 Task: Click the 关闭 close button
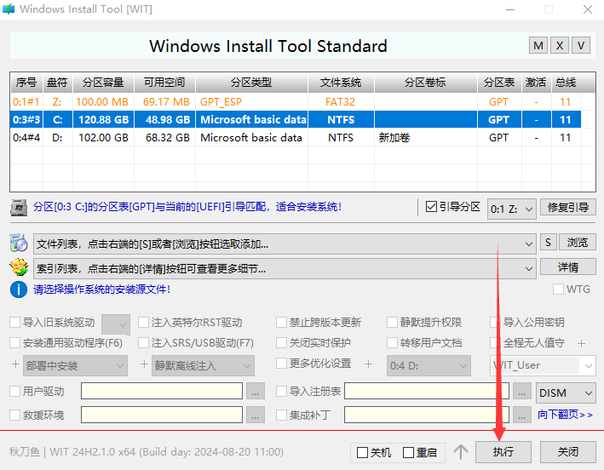(567, 451)
